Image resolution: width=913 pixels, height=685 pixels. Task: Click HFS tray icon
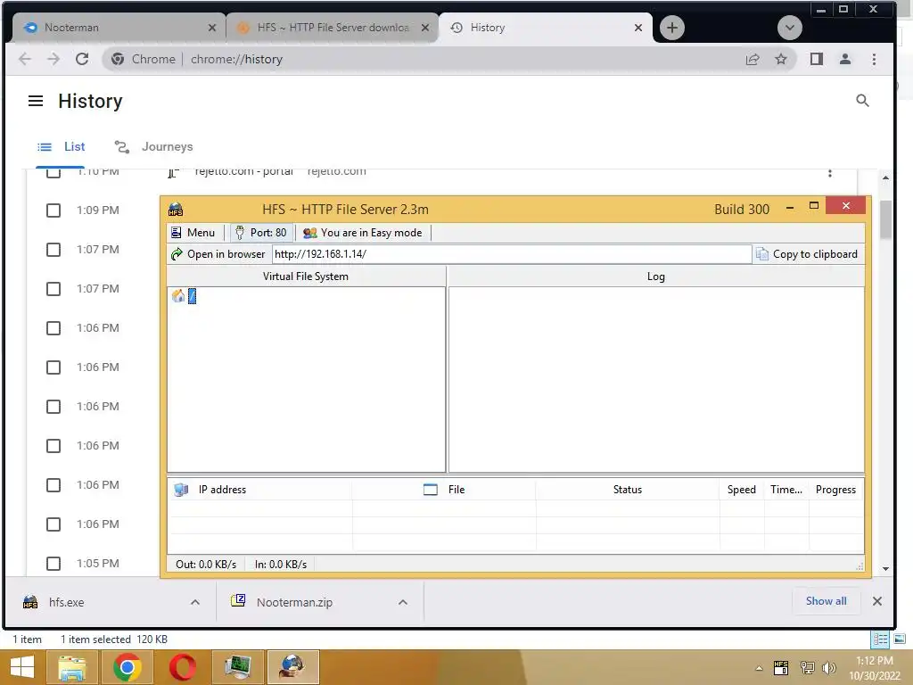pyautogui.click(x=781, y=667)
